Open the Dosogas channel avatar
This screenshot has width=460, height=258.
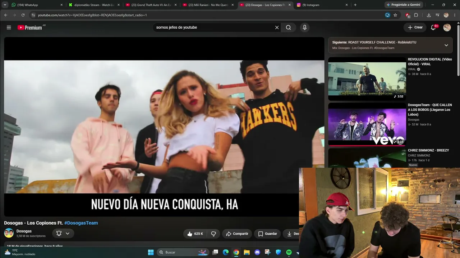(x=9, y=233)
